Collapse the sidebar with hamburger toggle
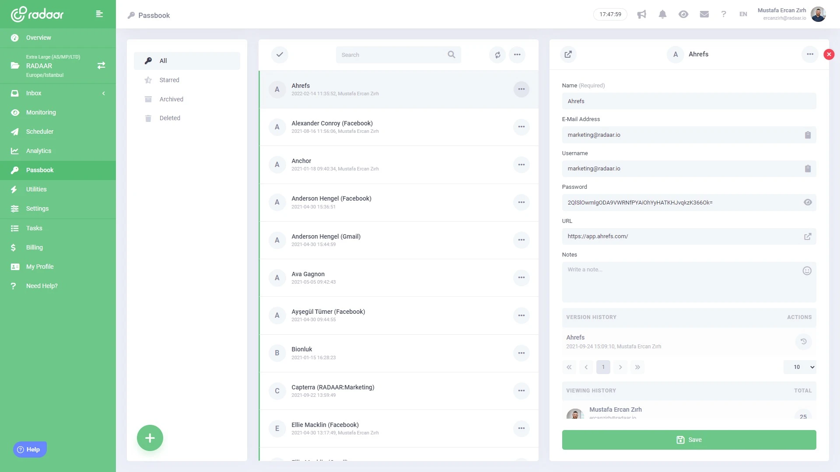This screenshot has height=472, width=840. tap(99, 14)
